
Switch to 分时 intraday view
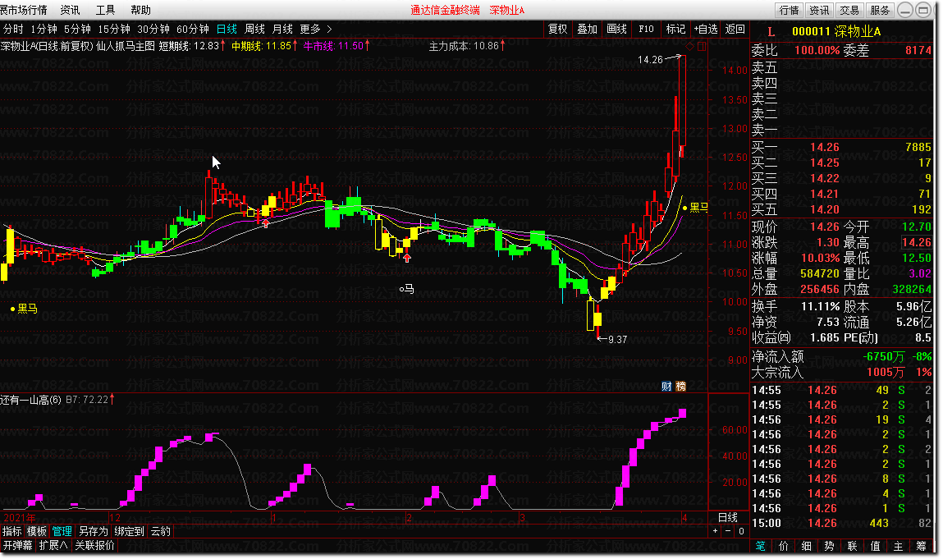(x=13, y=29)
